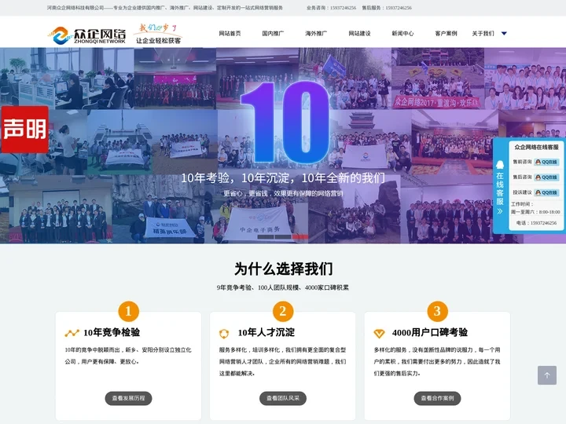Click the 10年竞争检验 heading

(112, 332)
